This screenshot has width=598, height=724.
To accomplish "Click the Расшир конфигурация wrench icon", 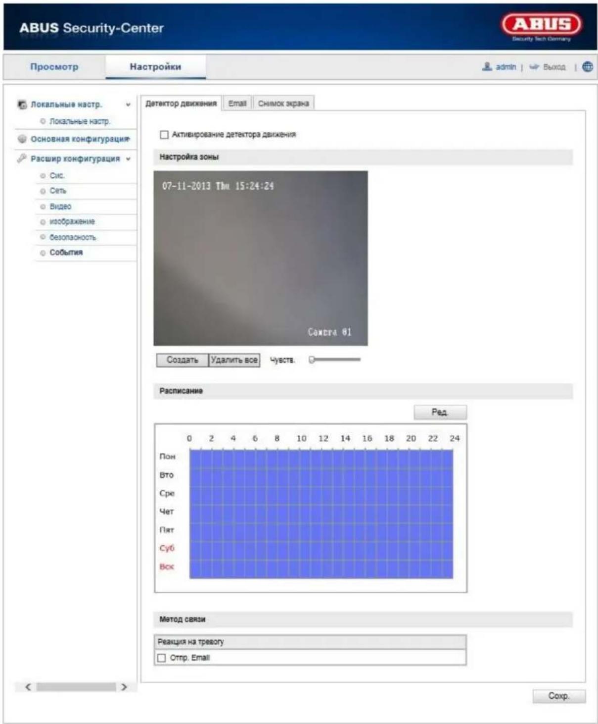I will [22, 158].
